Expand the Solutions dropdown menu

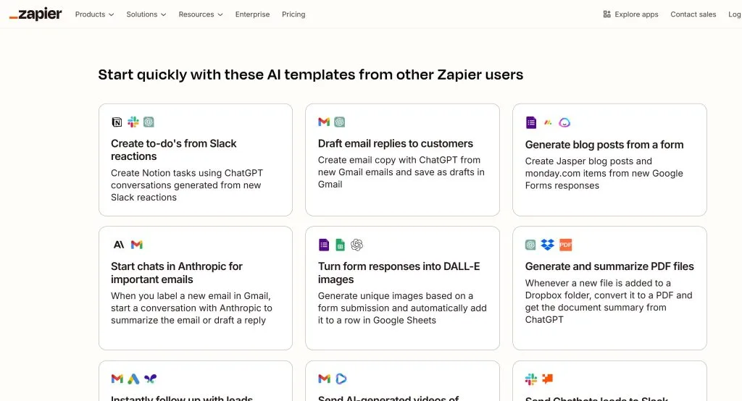pyautogui.click(x=146, y=14)
